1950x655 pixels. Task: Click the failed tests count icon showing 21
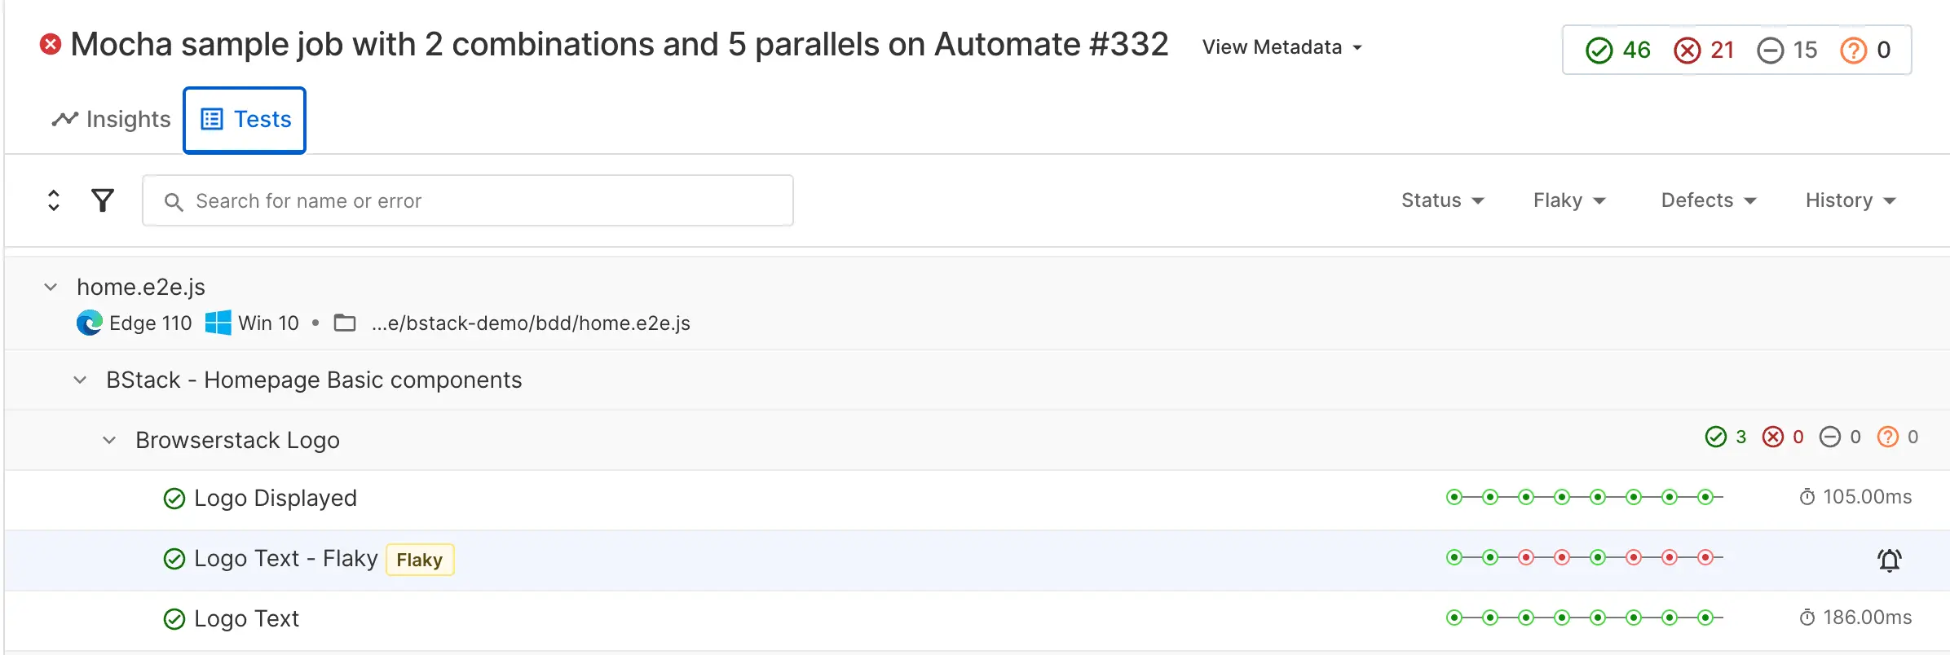pos(1687,51)
